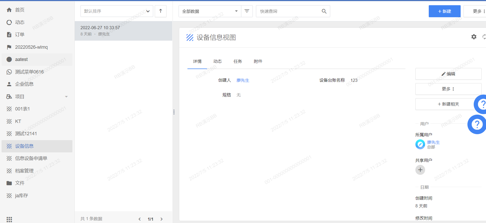The height and width of the screenshot is (223, 486).
Task: Select the 20220526-wlmq flag icon
Action: click(x=9, y=47)
